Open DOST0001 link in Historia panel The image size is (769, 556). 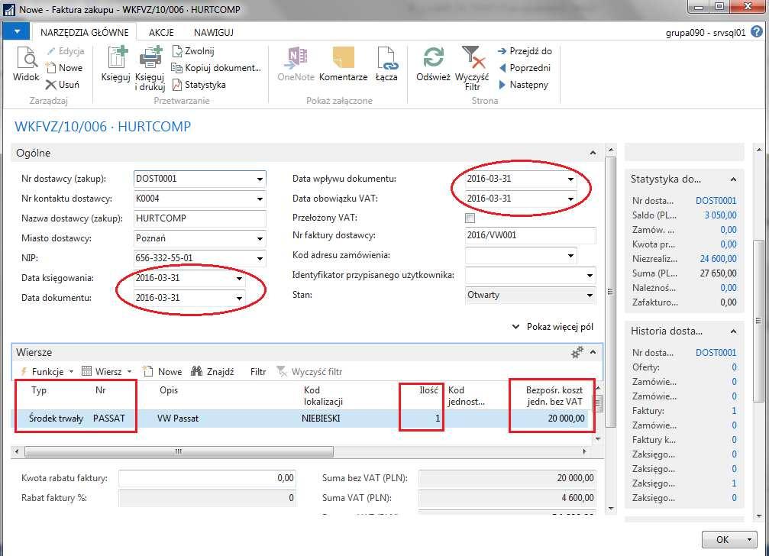point(716,353)
